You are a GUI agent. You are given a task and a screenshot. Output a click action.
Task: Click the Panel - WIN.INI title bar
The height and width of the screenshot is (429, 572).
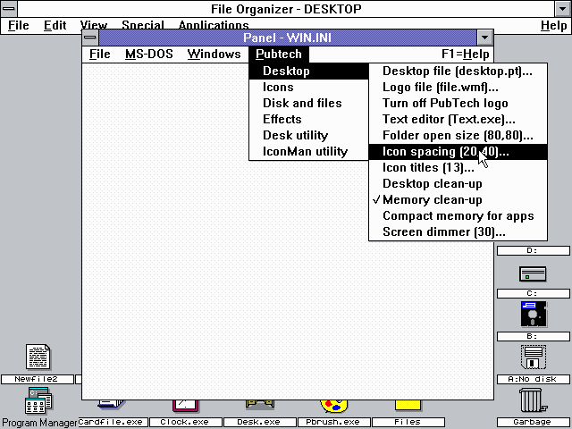coord(288,38)
